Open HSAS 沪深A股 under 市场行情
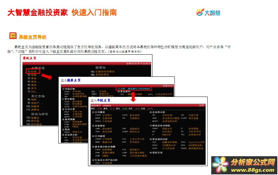Image resolution: width=278 pixels, height=175 pixels. [x=73, y=92]
